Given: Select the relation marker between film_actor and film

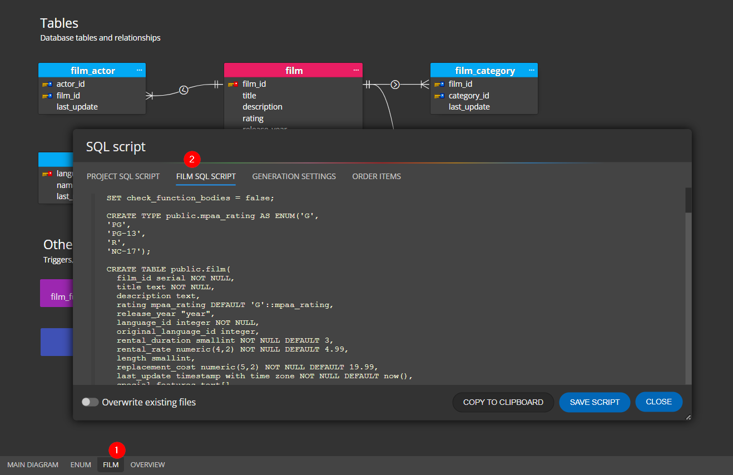Looking at the screenshot, I should coord(184,90).
